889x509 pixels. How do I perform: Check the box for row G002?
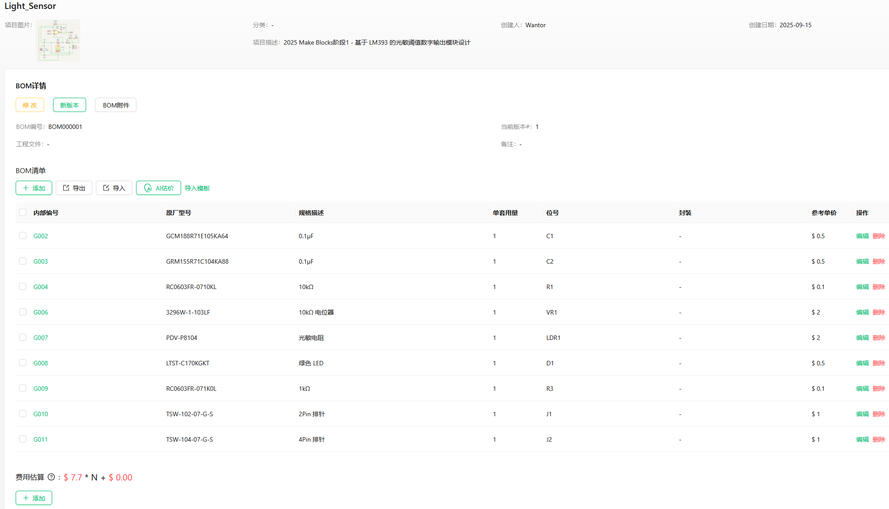(x=23, y=236)
